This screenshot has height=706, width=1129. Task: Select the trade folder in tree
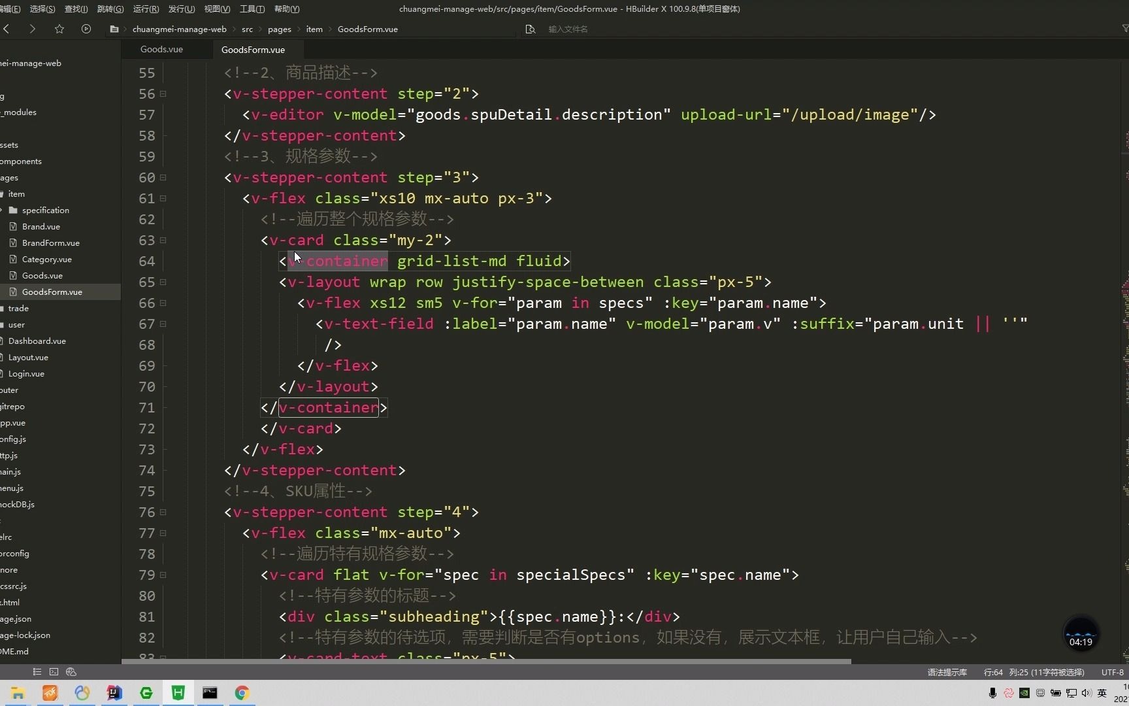tap(18, 309)
